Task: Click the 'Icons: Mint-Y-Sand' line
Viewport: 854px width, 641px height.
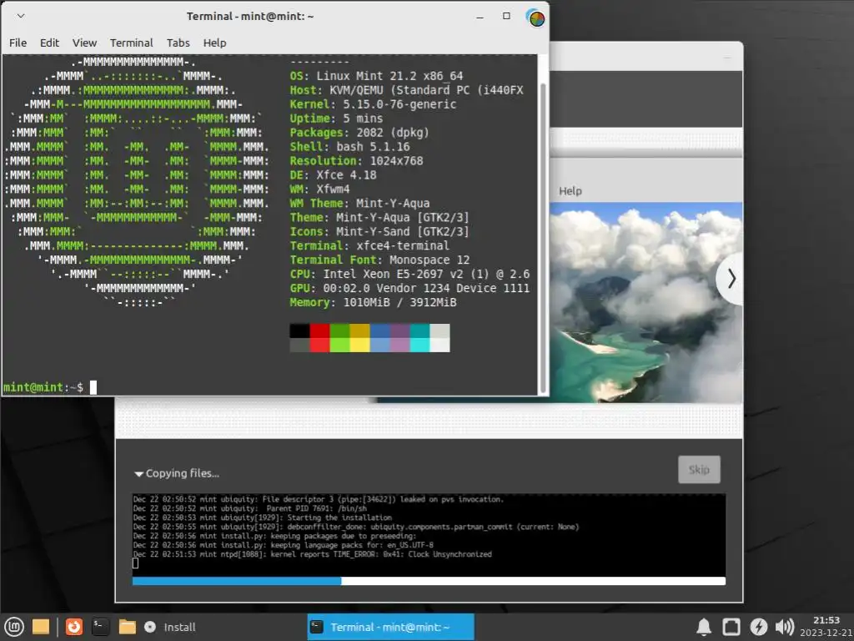Action: (x=379, y=232)
